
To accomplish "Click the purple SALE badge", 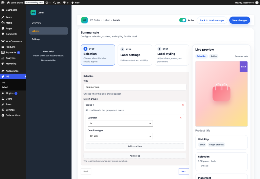I will tap(243, 67).
